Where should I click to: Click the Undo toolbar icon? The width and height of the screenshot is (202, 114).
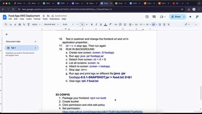pyautogui.click(x=11, y=24)
